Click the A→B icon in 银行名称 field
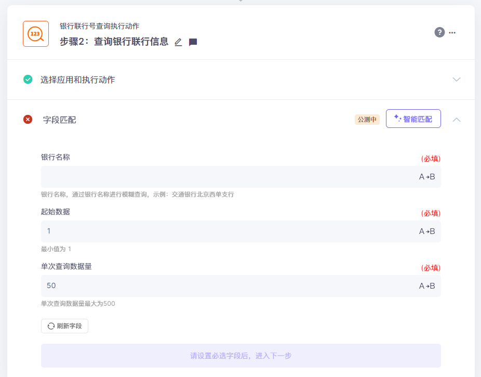This screenshot has height=377, width=481. point(427,177)
